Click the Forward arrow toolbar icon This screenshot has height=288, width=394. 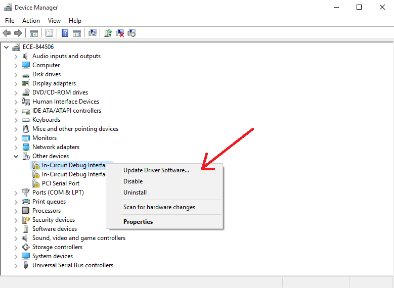pos(18,33)
